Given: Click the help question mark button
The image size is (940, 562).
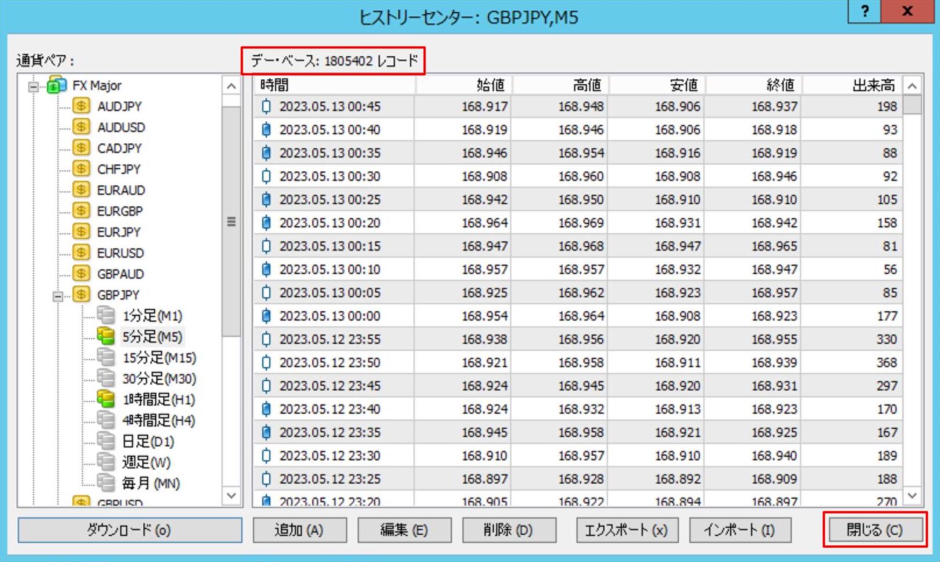Looking at the screenshot, I should [x=864, y=11].
